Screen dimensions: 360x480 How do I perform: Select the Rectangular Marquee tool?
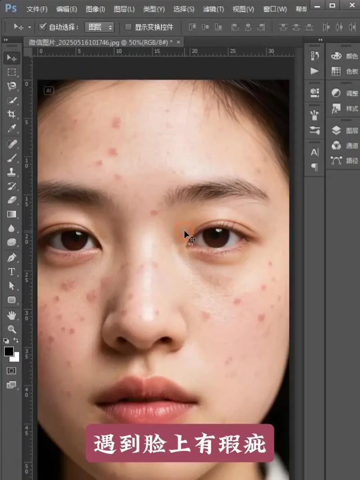coord(12,72)
